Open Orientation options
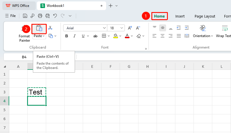This screenshot has width=231, height=133. pos(203,31)
